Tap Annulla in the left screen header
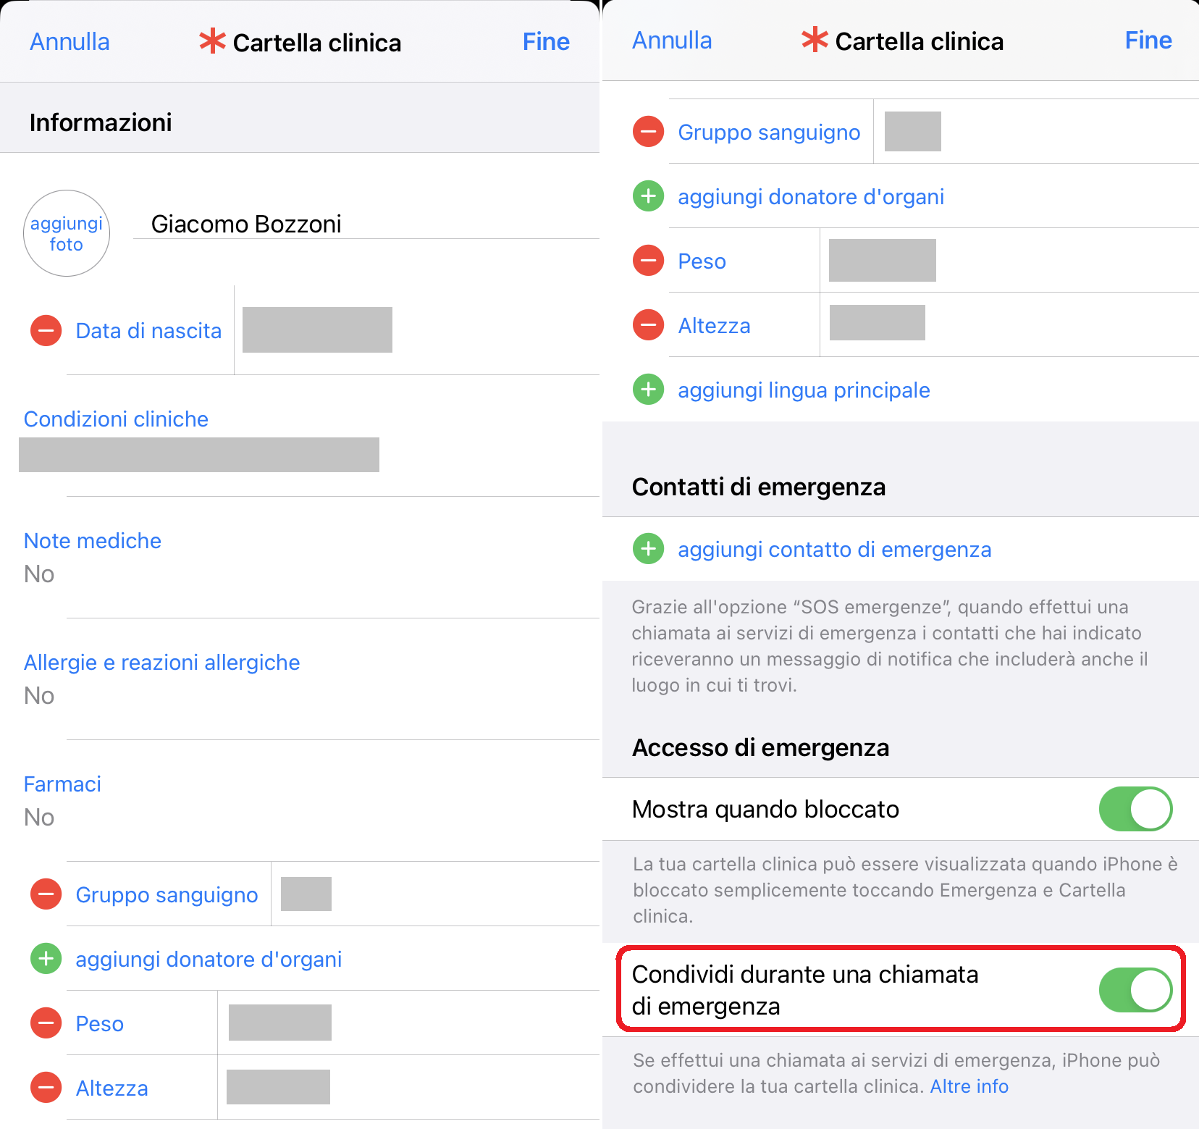This screenshot has height=1129, width=1199. click(x=70, y=42)
